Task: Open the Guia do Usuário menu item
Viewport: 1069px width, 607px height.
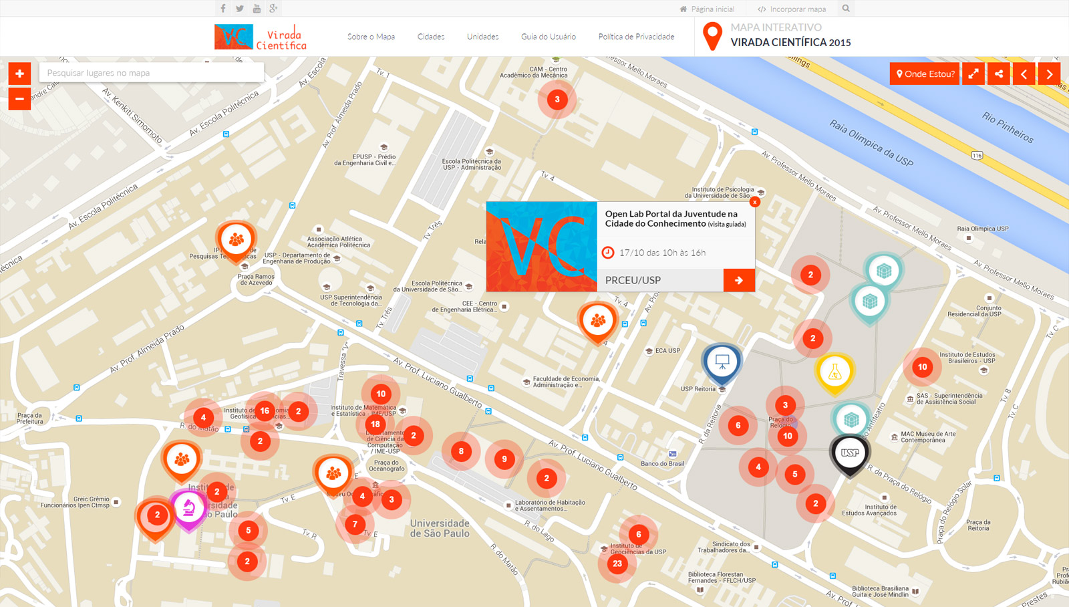Action: [x=549, y=37]
